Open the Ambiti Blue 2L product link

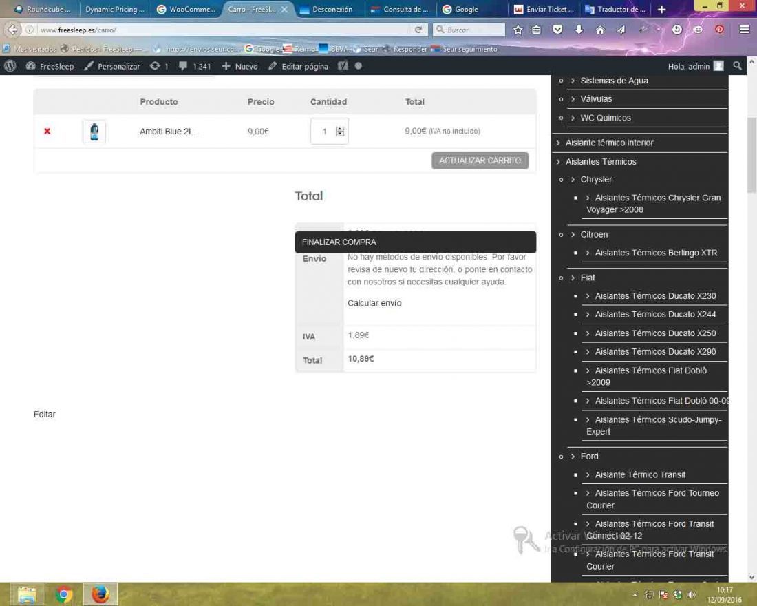pyautogui.click(x=167, y=132)
